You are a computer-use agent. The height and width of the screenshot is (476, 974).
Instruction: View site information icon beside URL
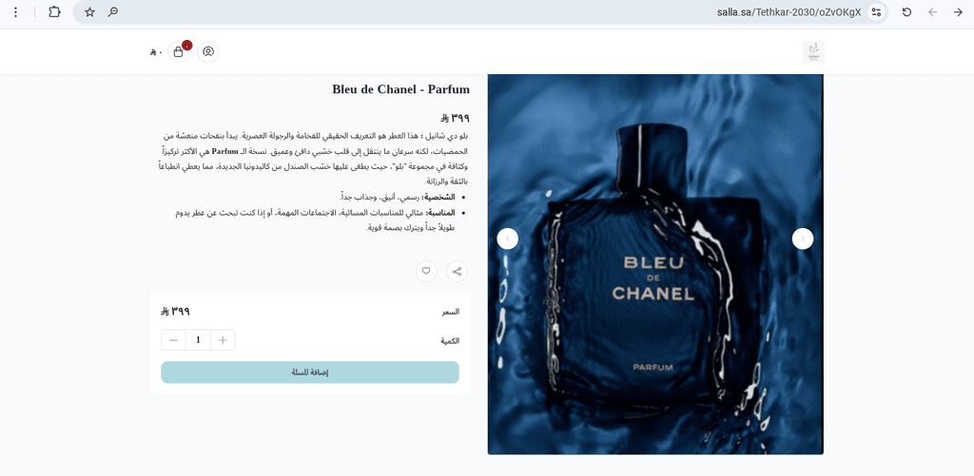876,11
